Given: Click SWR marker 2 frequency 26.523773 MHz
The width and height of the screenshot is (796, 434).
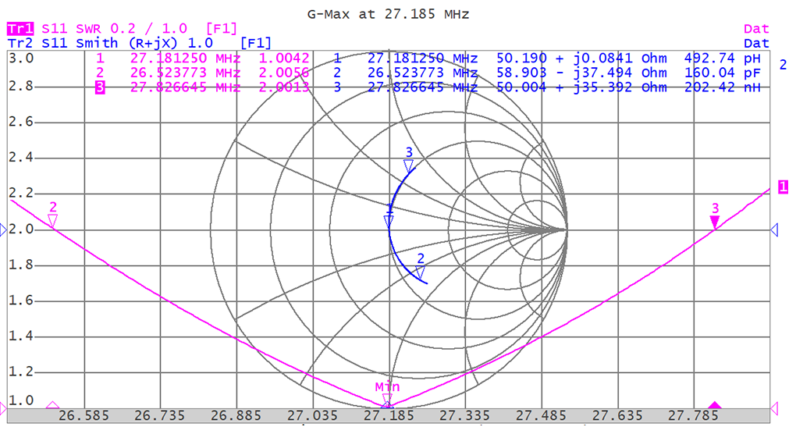Looking at the screenshot, I should tap(185, 73).
